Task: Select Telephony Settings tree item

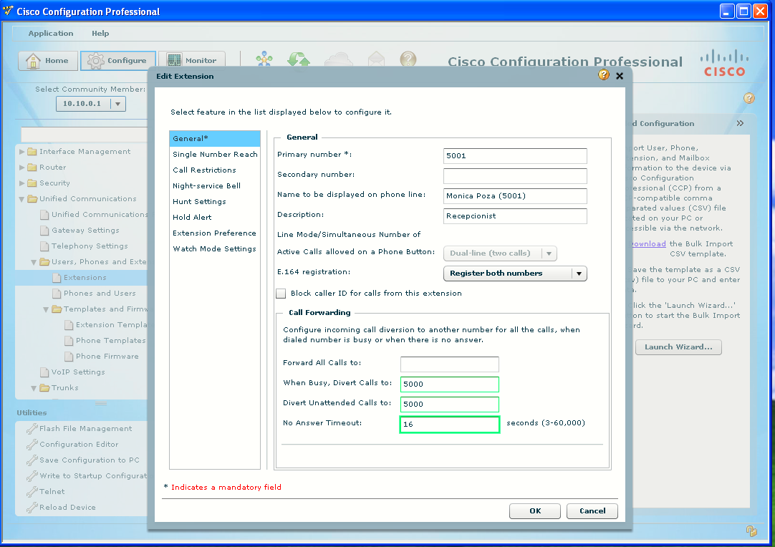Action: pyautogui.click(x=90, y=246)
